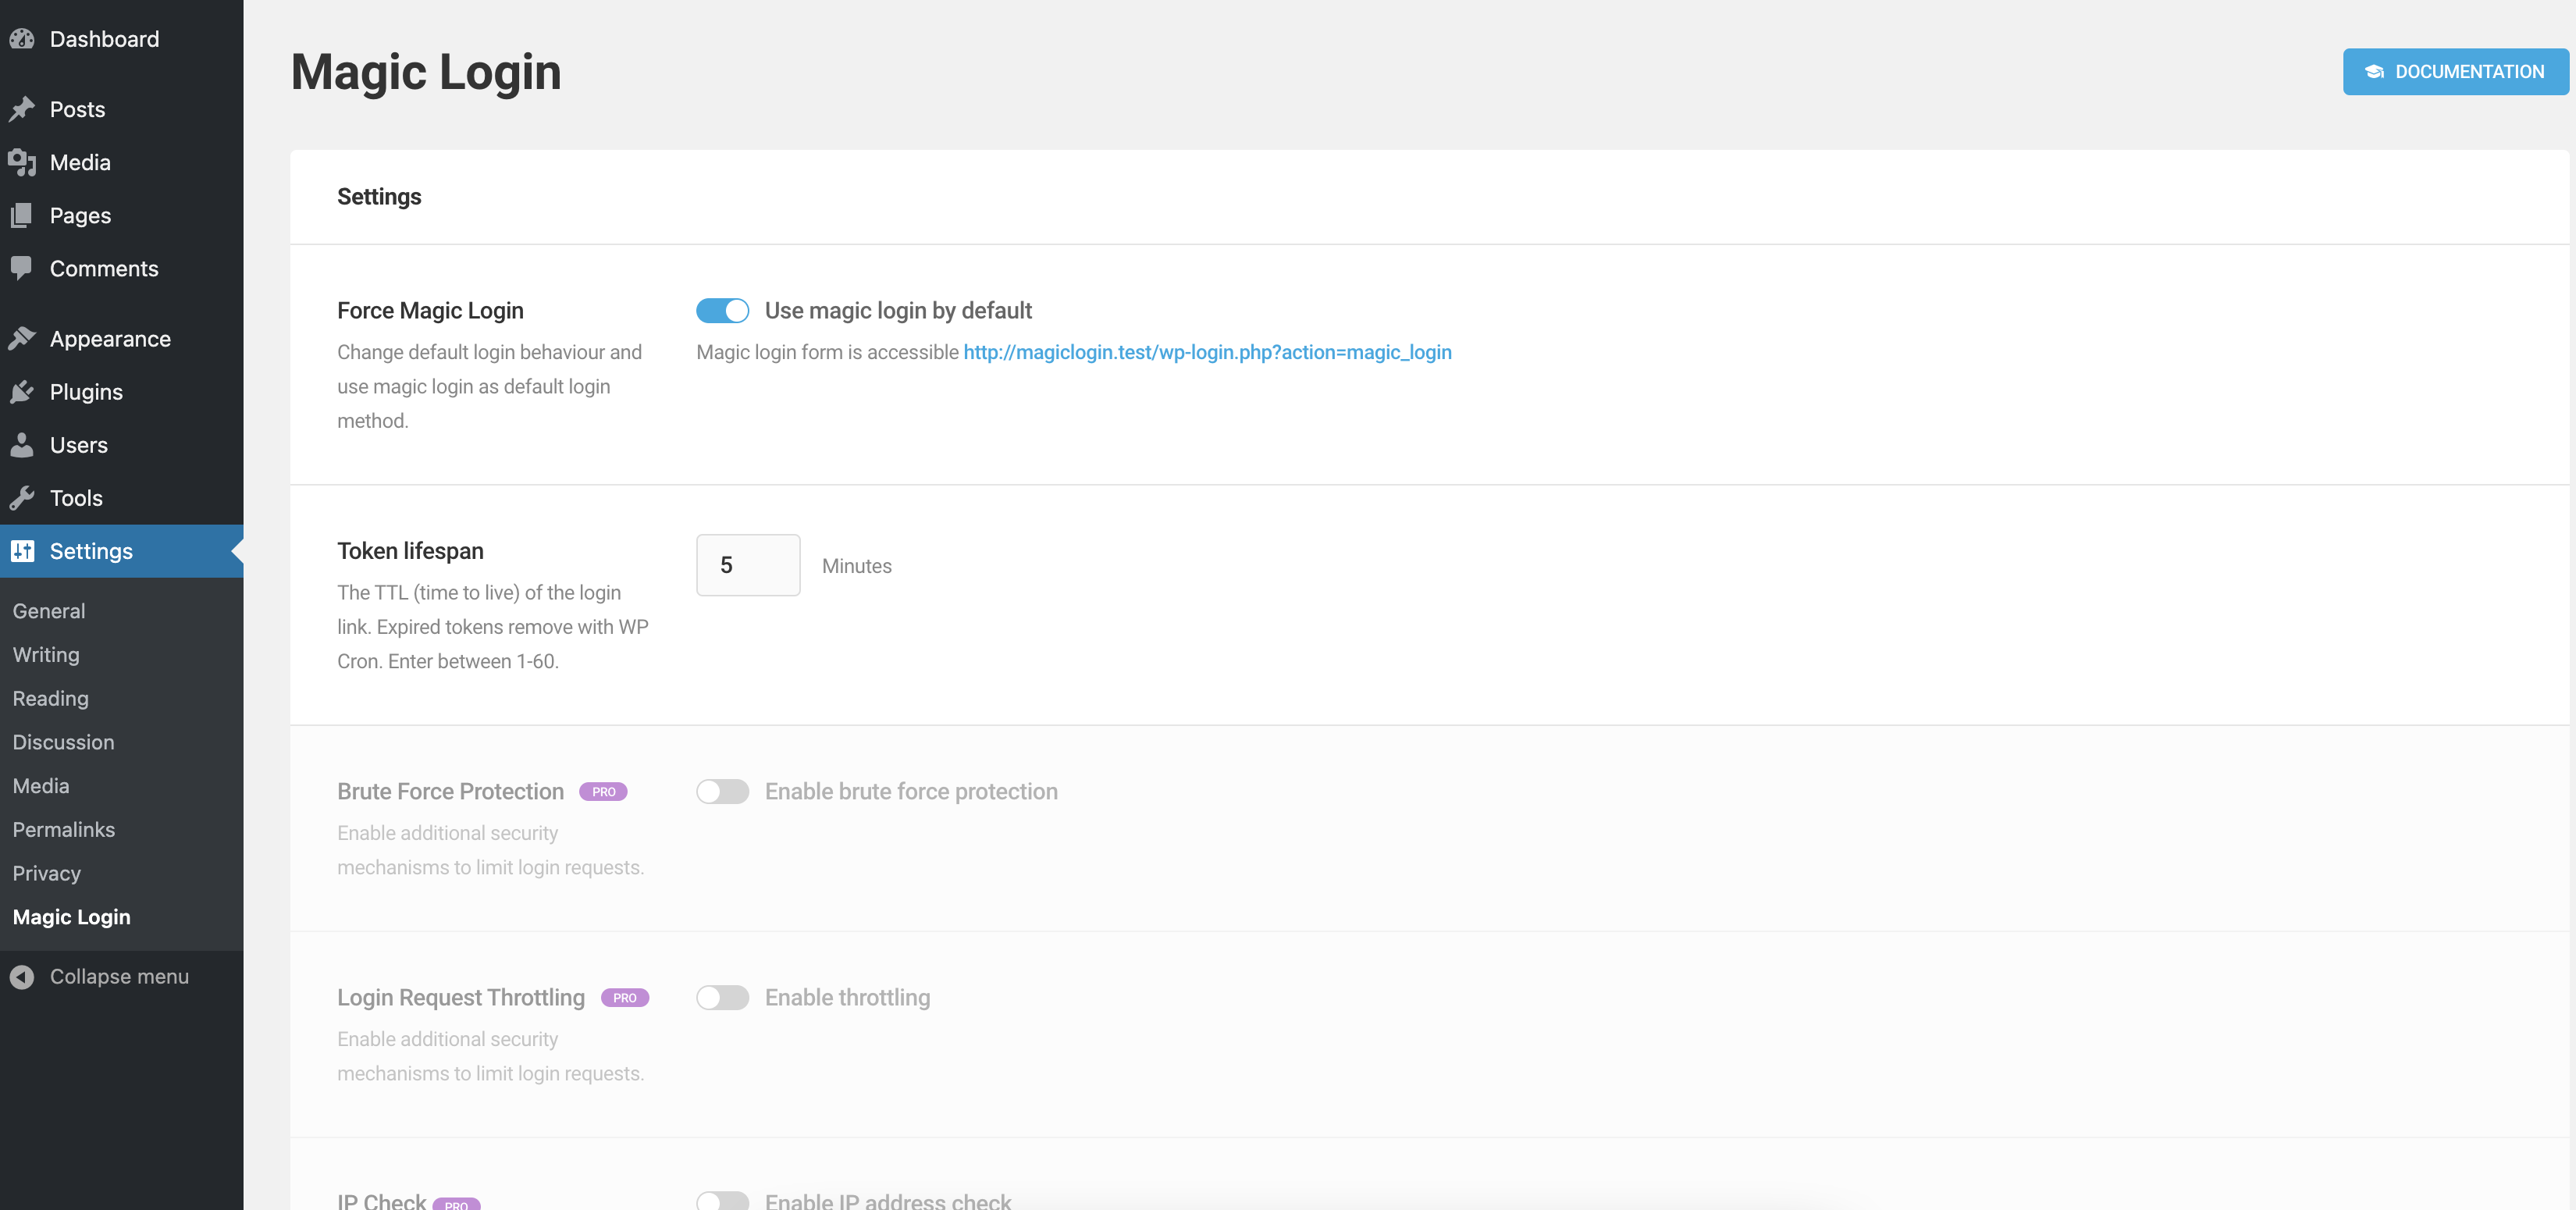Open Comments using the speech bubble icon
The image size is (2576, 1210).
tap(22, 268)
